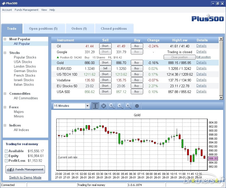Collapse the Commodities tree group
Viewport: 226px width, 188px height.
5,94
